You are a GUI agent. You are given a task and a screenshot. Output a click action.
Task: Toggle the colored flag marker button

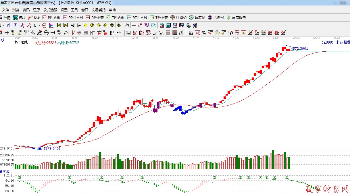pyautogui.click(x=51, y=25)
